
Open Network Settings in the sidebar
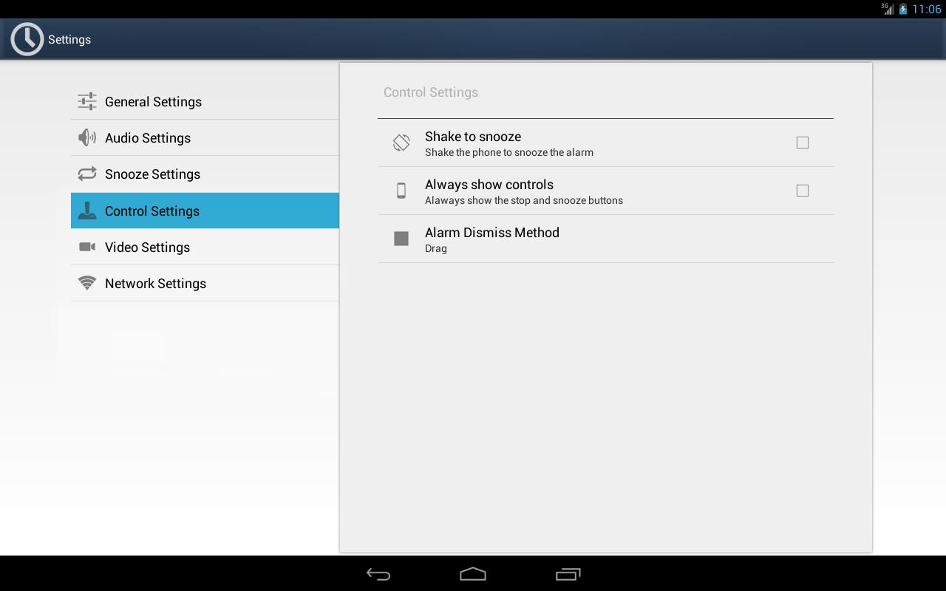[205, 283]
